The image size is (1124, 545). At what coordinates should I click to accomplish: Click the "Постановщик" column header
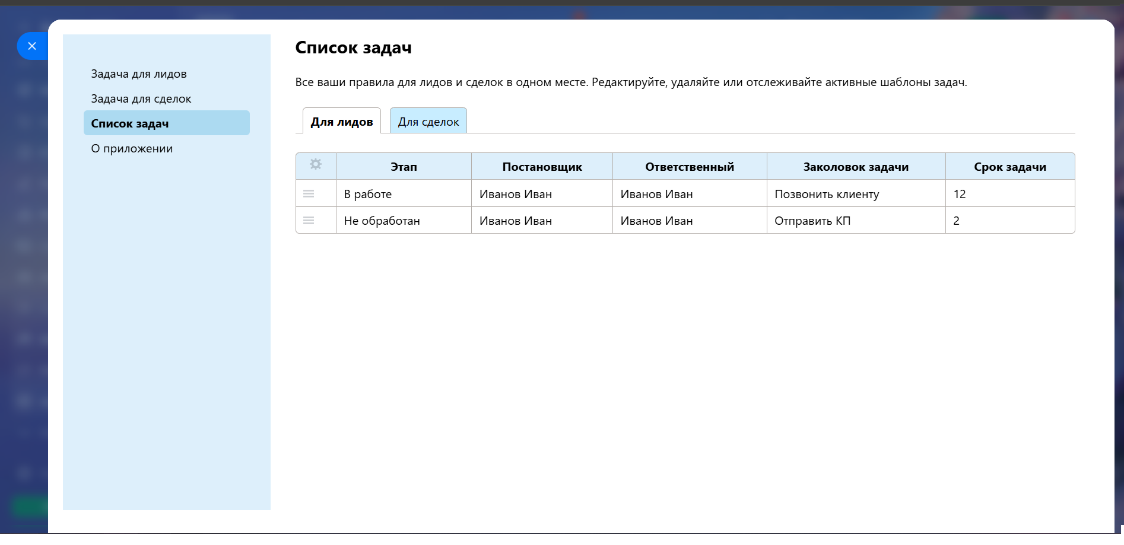(x=542, y=167)
